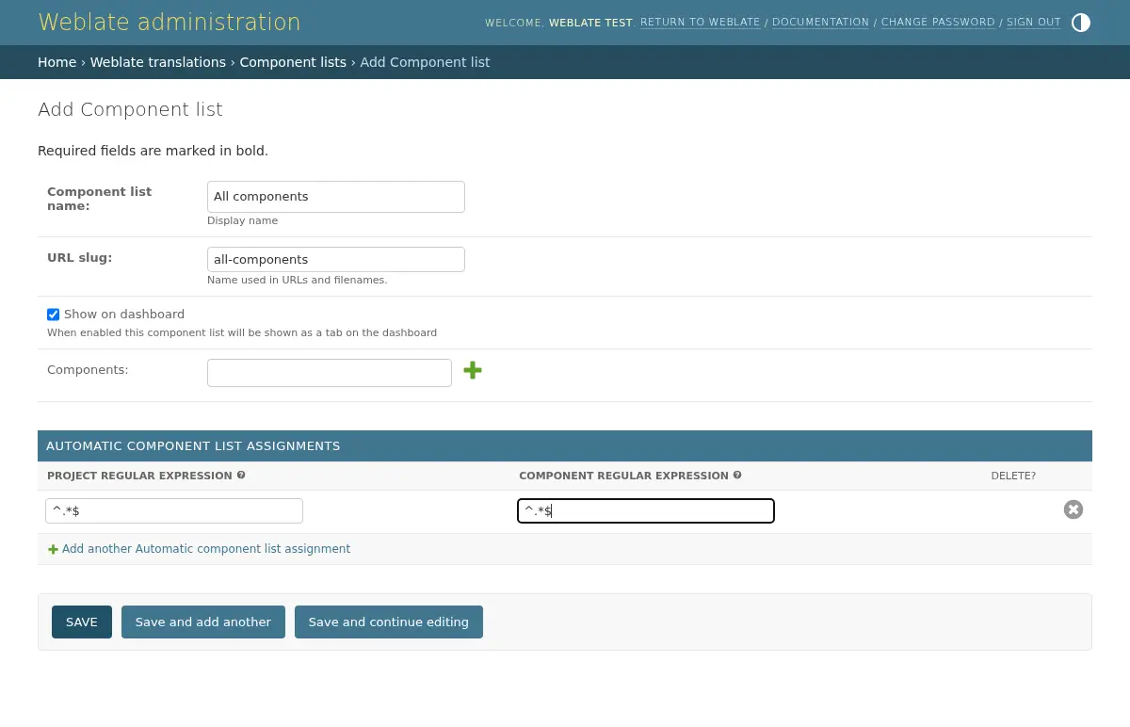Select the Component list name field
The height and width of the screenshot is (727, 1130).
click(335, 196)
